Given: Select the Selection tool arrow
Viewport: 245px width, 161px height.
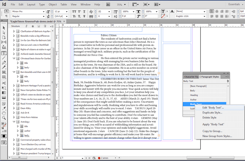Looking at the screenshot, I should (x=4, y=28).
